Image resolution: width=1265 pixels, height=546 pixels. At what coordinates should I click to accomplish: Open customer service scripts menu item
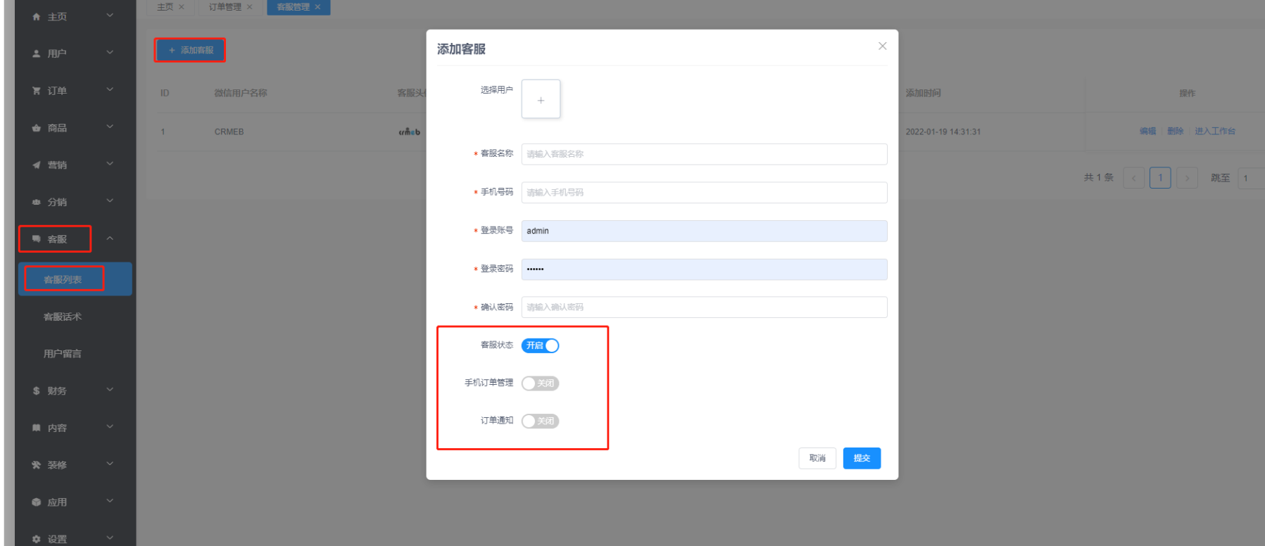63,317
